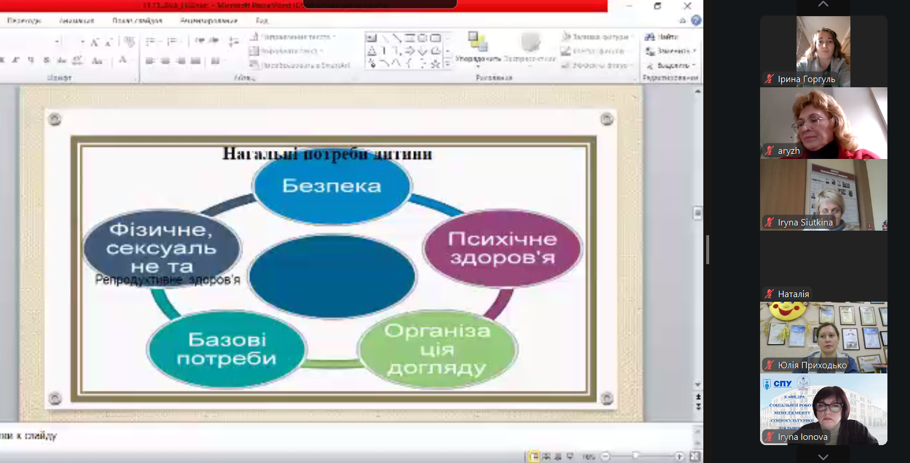The width and height of the screenshot is (910, 463).
Task: Center-align text in the paragraph group
Action: pyautogui.click(x=166, y=61)
